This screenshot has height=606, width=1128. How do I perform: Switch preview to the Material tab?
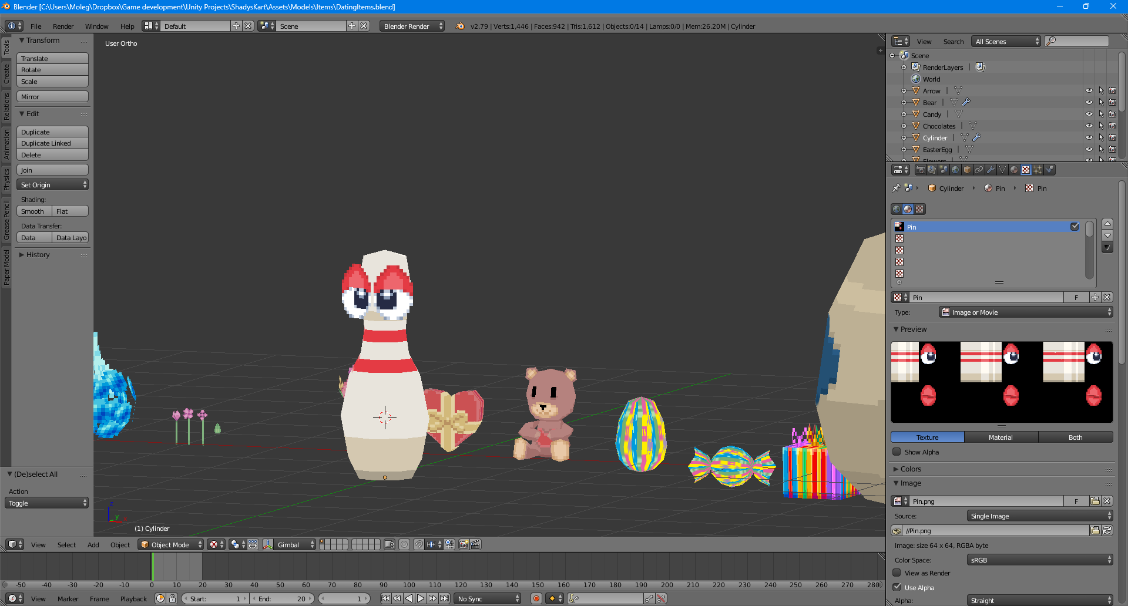[1001, 437]
